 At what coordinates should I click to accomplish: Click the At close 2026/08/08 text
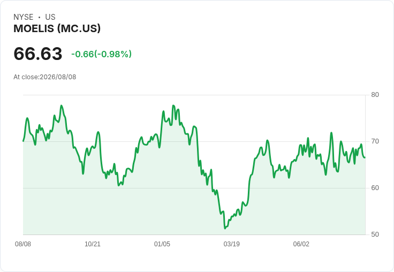[x=45, y=77]
